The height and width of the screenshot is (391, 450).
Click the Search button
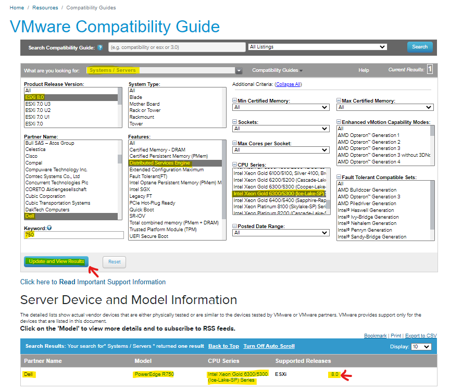pos(420,47)
